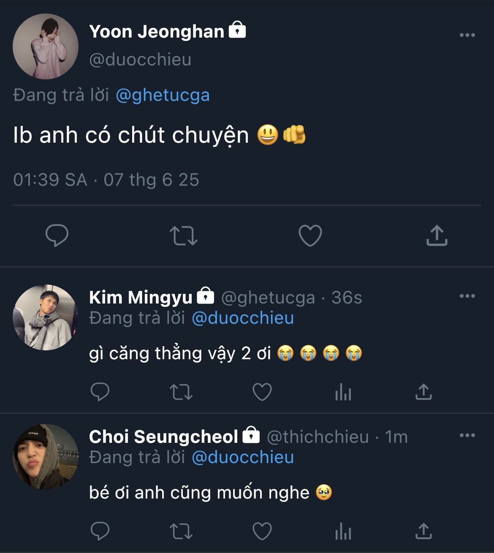The width and height of the screenshot is (494, 553).
Task: Retweet Yoon Jeonghan's main tweet
Action: pyautogui.click(x=183, y=236)
